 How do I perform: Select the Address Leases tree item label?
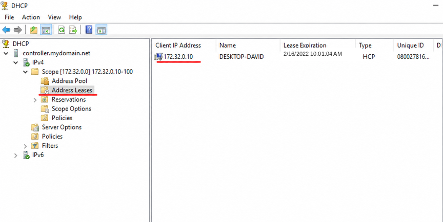[72, 91]
